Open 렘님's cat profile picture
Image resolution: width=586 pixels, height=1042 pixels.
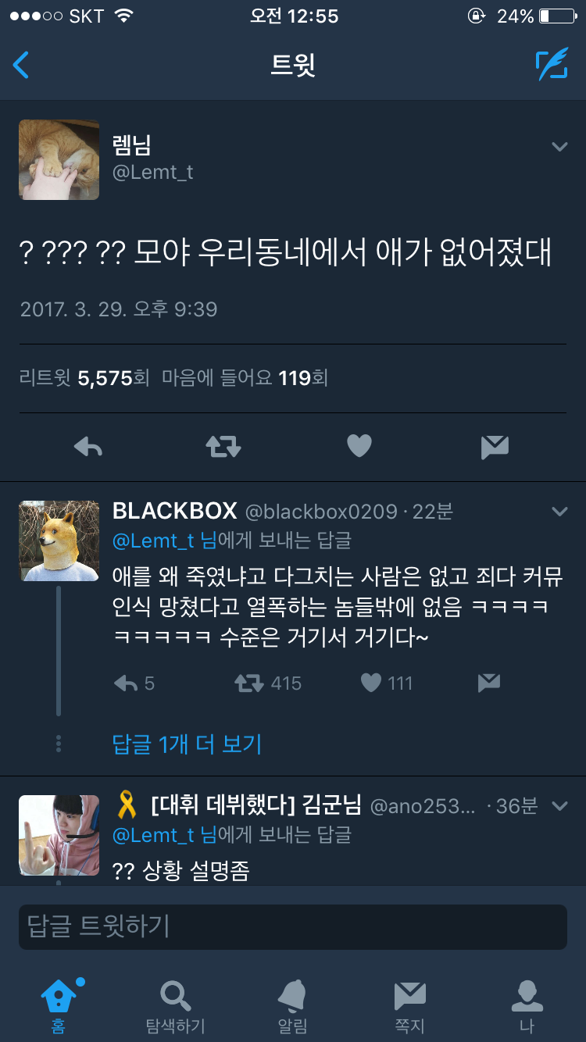(59, 159)
